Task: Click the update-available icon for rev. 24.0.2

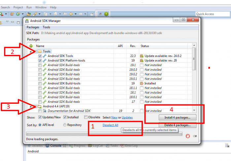Action: [x=142, y=56]
